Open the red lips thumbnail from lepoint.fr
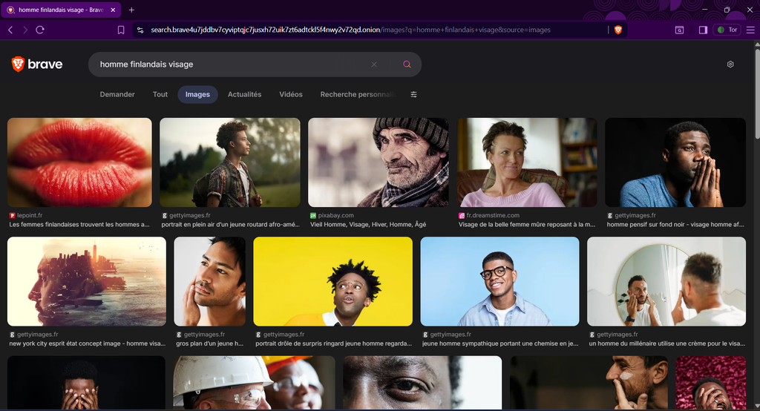The height and width of the screenshot is (411, 760). click(x=79, y=162)
